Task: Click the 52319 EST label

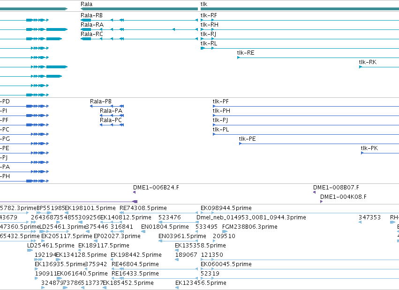Action: [210, 274]
